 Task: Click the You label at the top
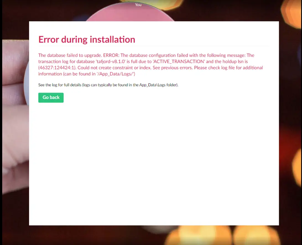pyautogui.click(x=138, y=5)
